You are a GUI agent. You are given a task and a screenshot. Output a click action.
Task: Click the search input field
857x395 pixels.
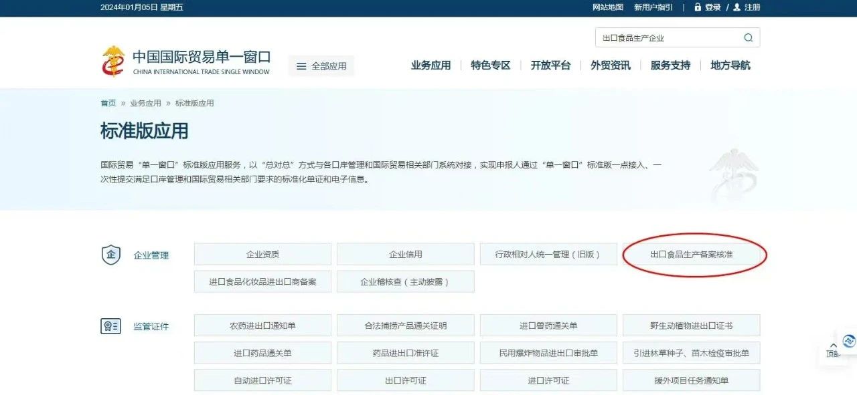click(x=666, y=38)
